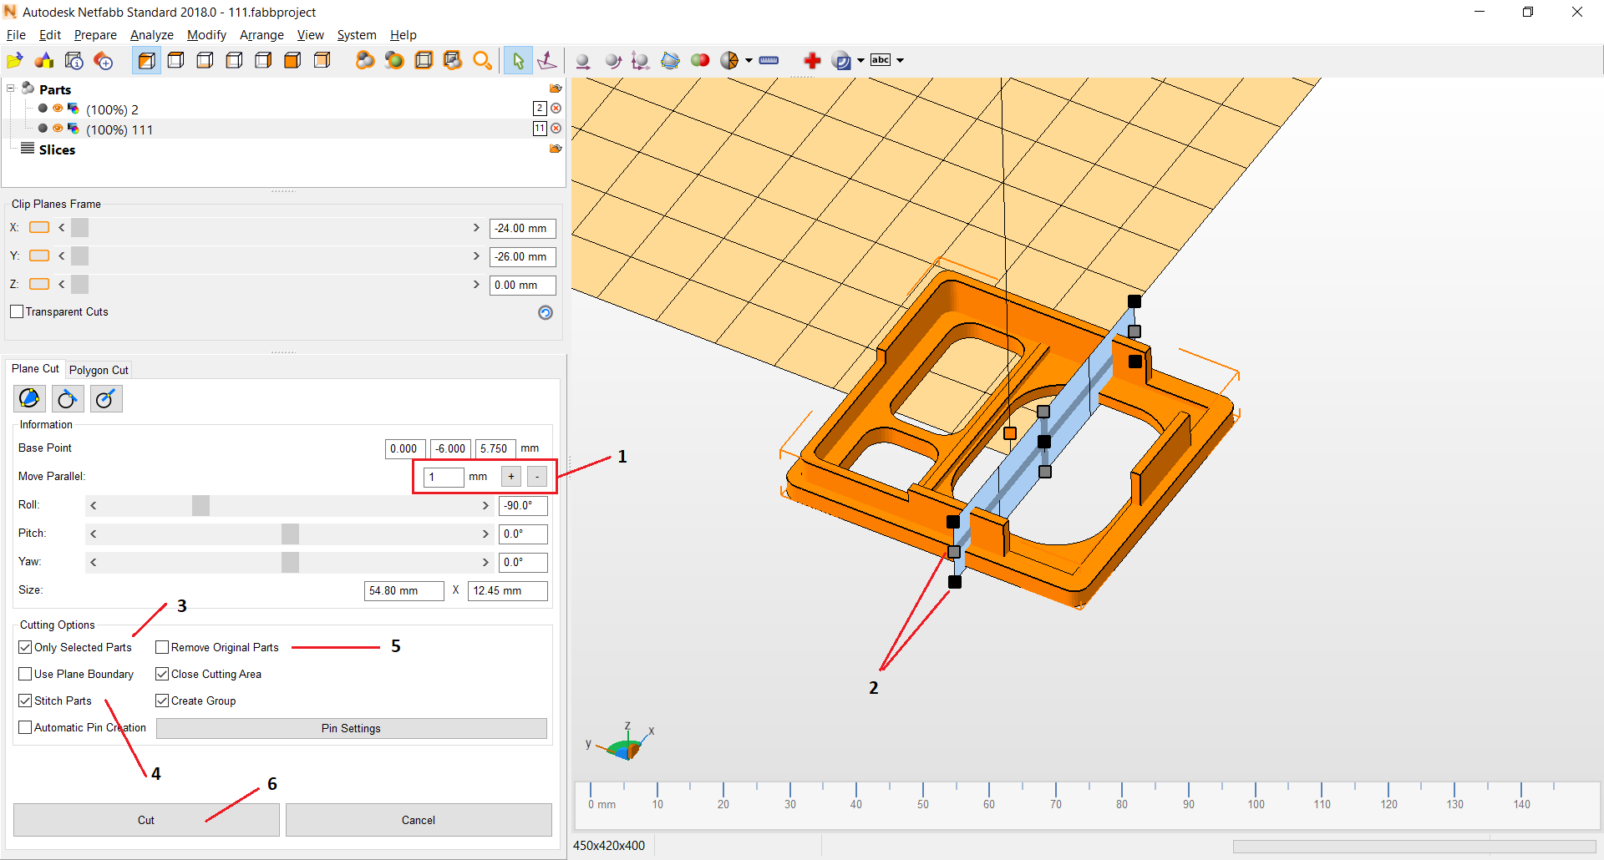Remove part 111 using its red X icon

(556, 129)
